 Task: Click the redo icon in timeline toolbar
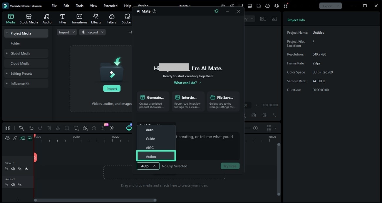pos(40,128)
